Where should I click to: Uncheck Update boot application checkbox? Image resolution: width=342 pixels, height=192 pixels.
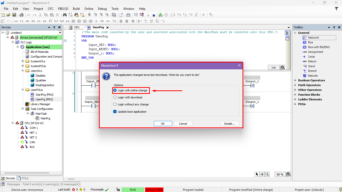(115, 112)
